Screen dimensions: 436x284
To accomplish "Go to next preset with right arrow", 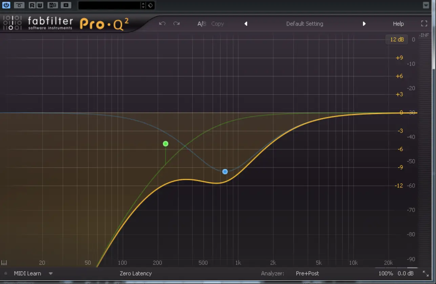I will [364, 24].
